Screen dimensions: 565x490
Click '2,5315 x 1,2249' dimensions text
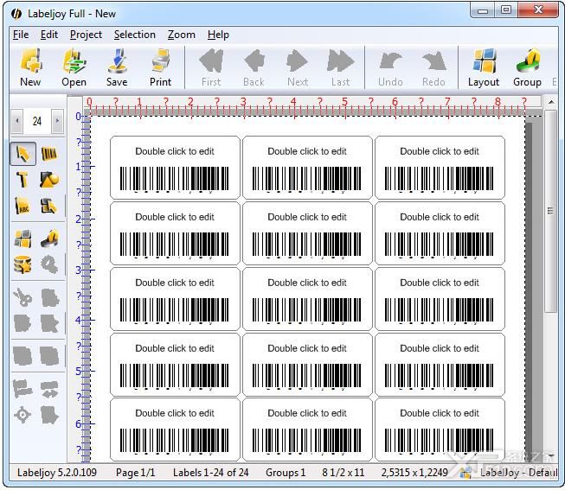pos(414,473)
